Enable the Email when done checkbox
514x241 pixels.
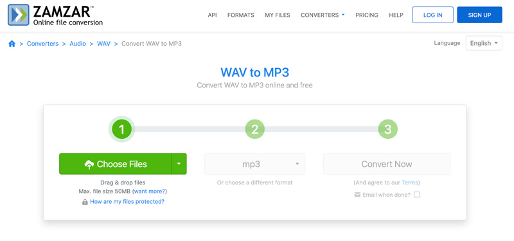(416, 195)
